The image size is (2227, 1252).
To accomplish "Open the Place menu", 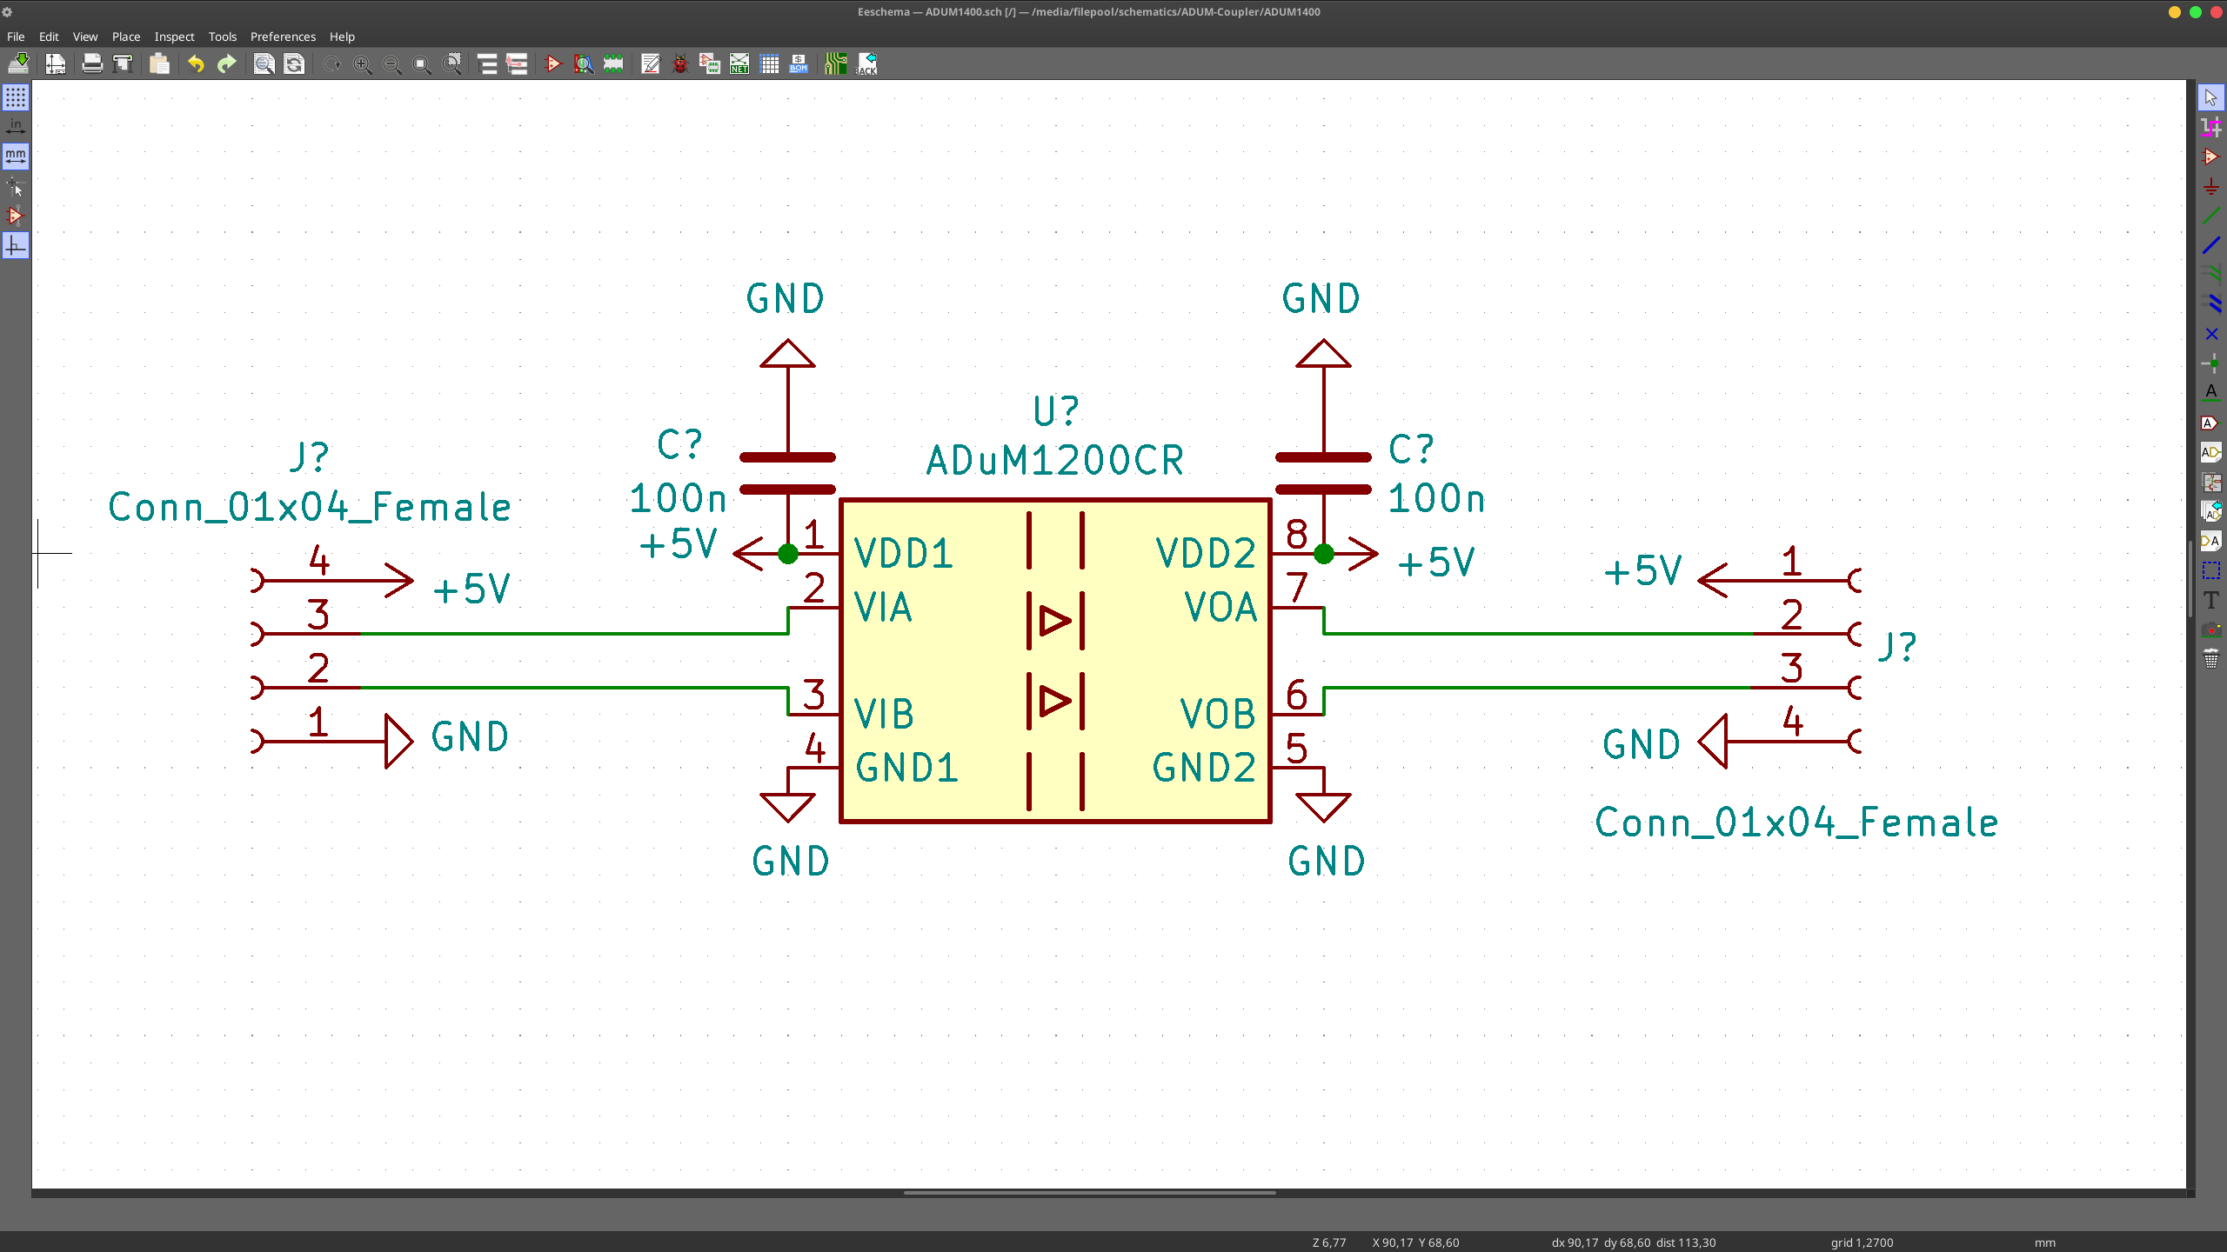I will (x=125, y=37).
